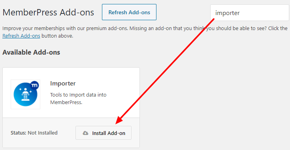Select the word "MemberPress." in the card description

[x=66, y=103]
